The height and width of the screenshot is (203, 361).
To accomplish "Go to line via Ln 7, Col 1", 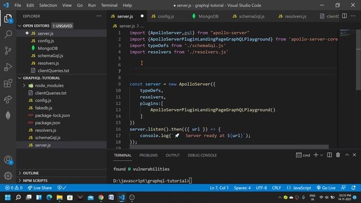I will pyautogui.click(x=219, y=188).
